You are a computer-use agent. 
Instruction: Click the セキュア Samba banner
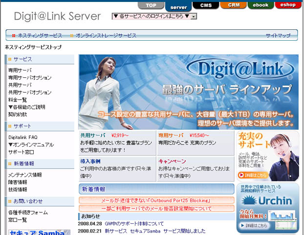40,232
